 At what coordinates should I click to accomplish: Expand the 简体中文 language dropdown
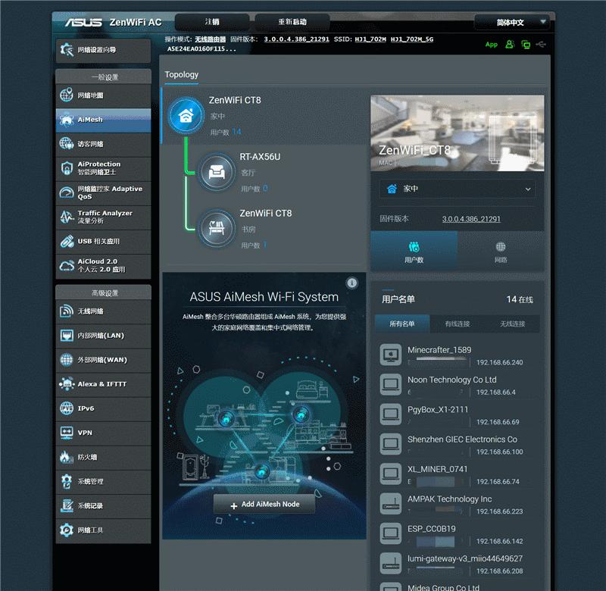(x=511, y=23)
